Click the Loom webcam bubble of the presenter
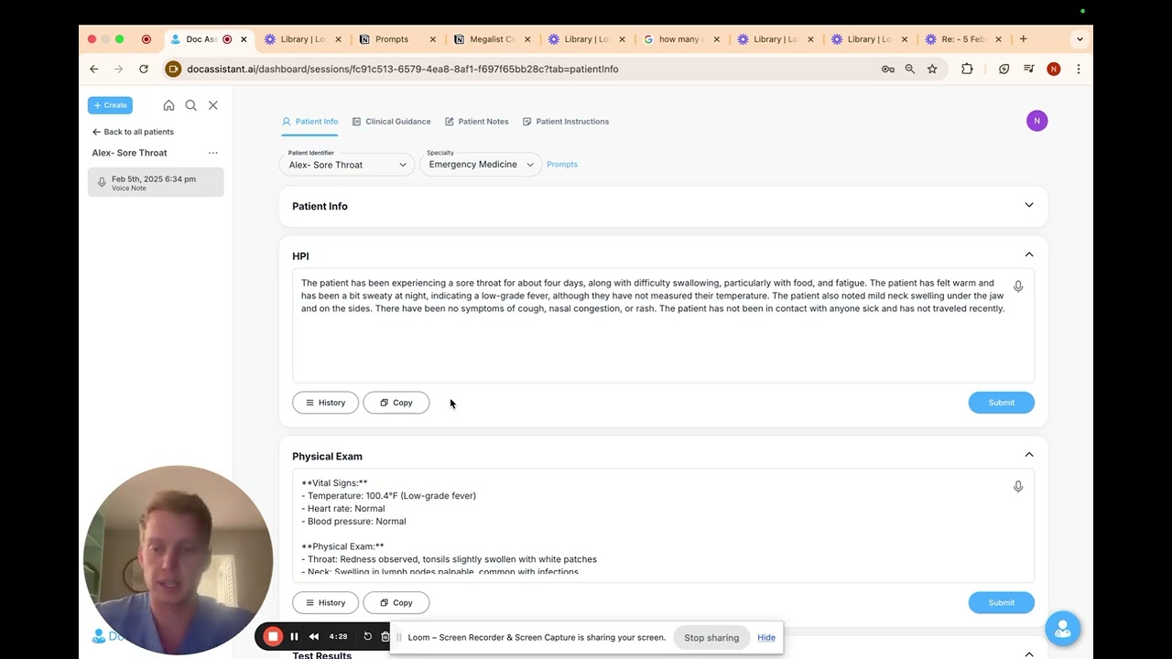The height and width of the screenshot is (659, 1172). 178,559
